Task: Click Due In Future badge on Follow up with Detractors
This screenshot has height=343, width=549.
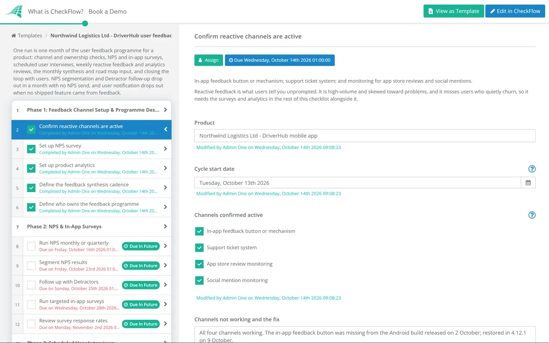Action: 141,285
